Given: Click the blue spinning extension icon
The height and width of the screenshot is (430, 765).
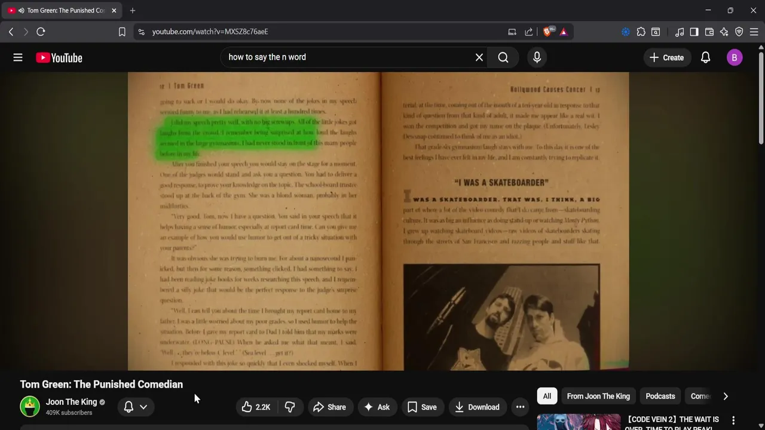Looking at the screenshot, I should (626, 32).
